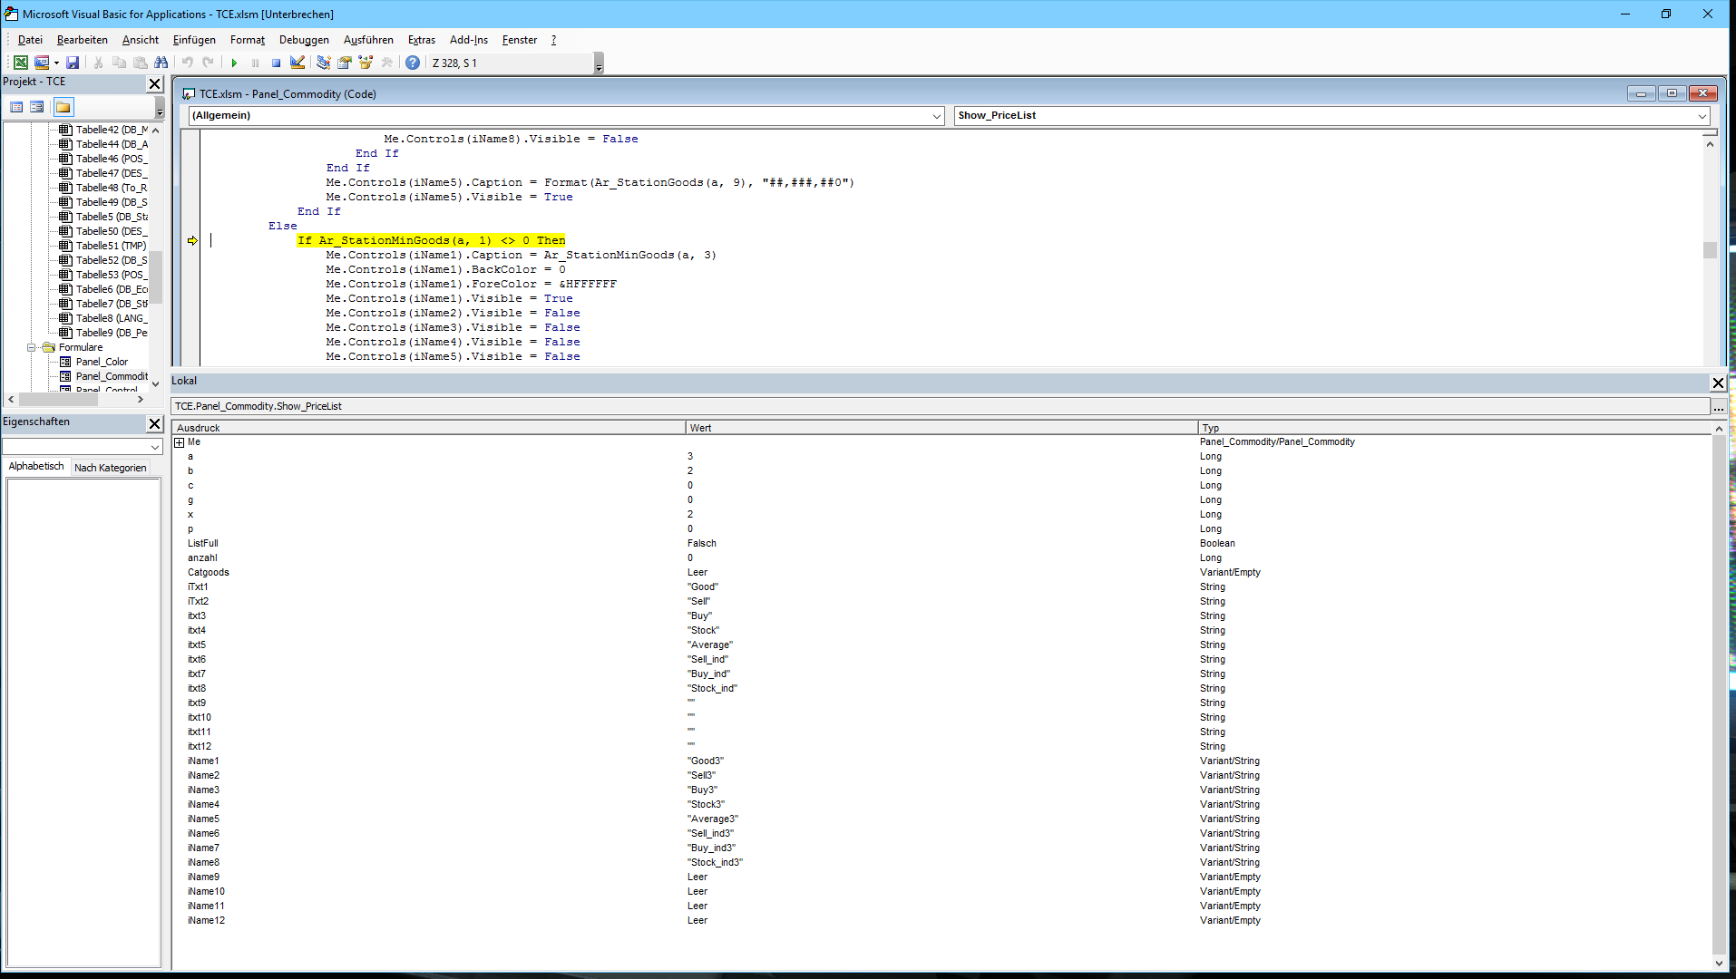
Task: Toggle Design Mode icon
Action: [x=297, y=63]
